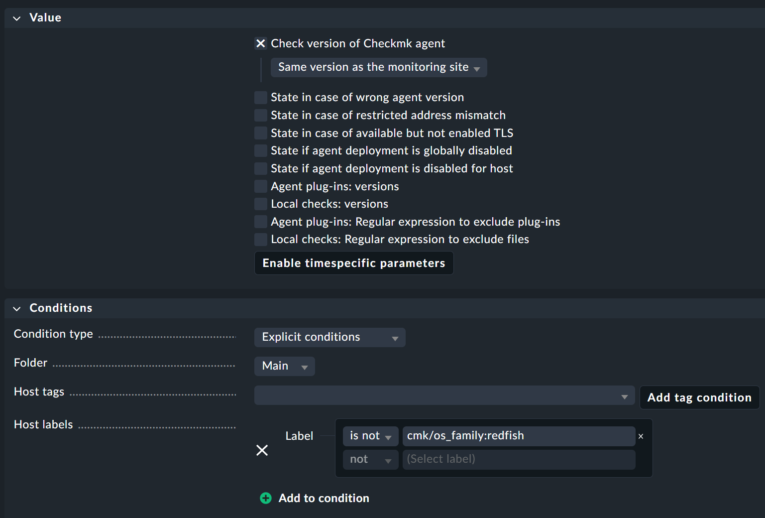Remove cmk/os_family:redfish label with its small x
The image size is (765, 518).
tap(641, 436)
